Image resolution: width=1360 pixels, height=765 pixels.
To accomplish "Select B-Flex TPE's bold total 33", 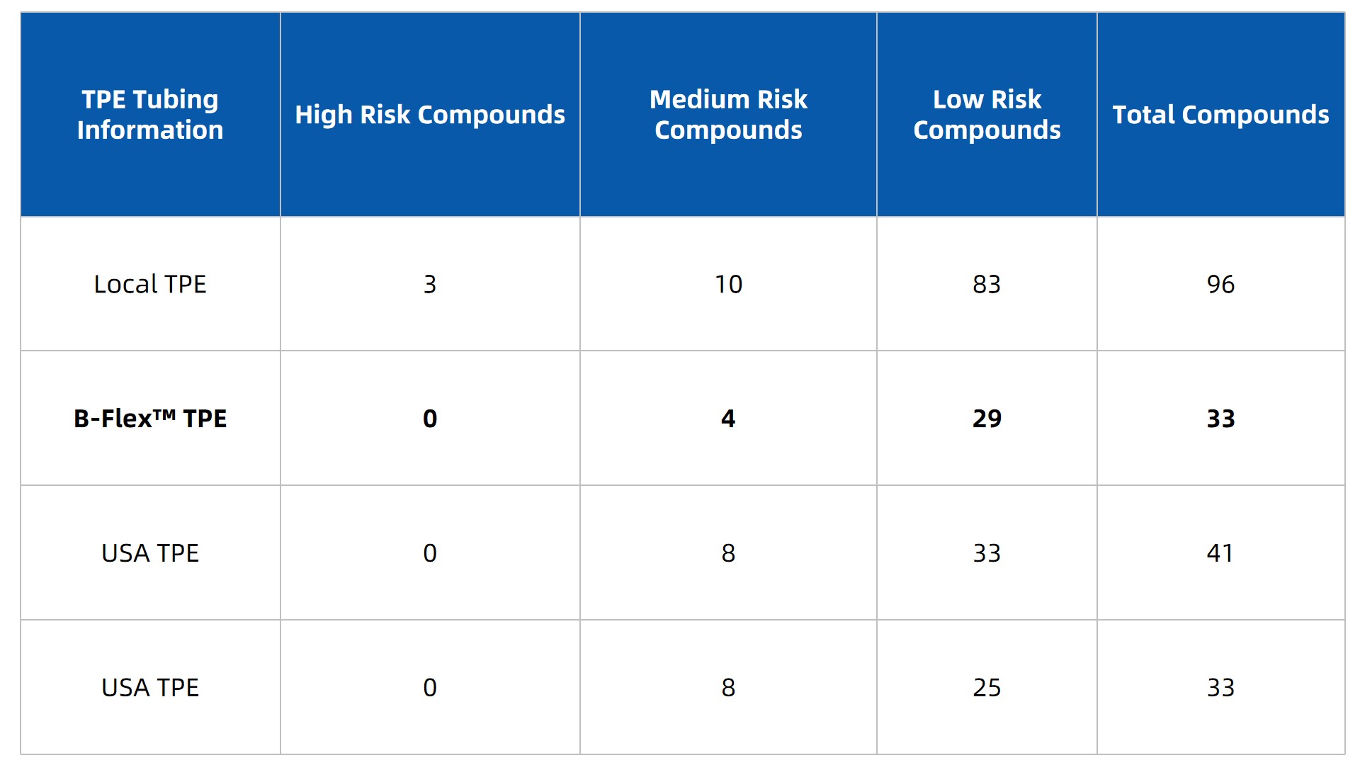I will 1220,419.
